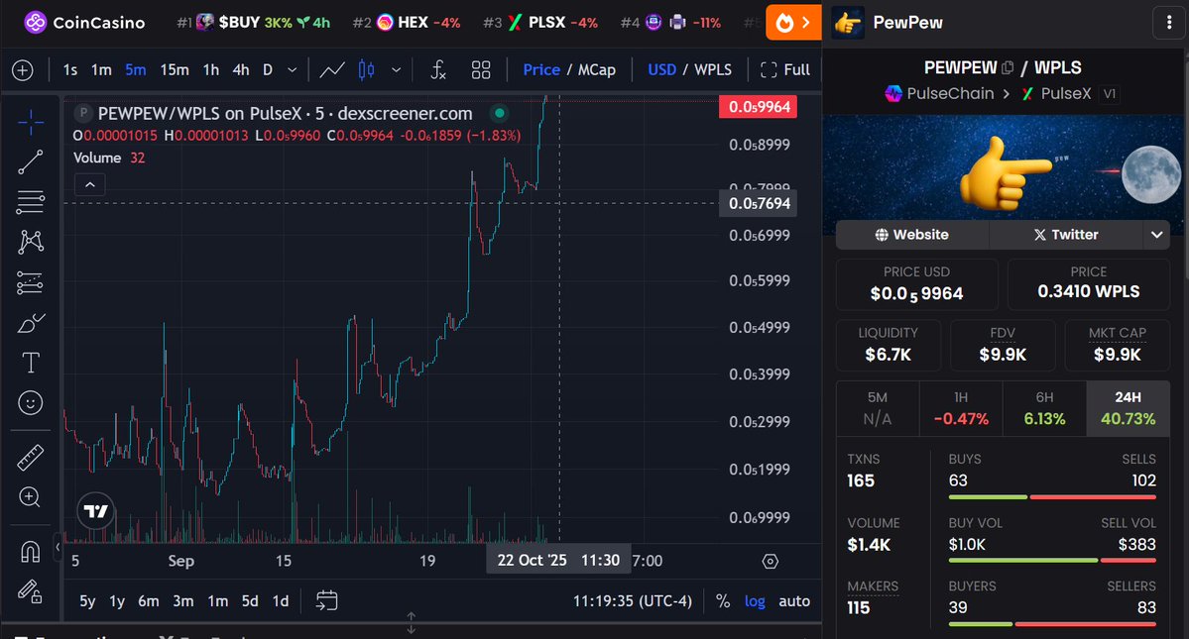This screenshot has height=639, width=1189.
Task: Open trending #2 HEX token
Action: coord(407,23)
